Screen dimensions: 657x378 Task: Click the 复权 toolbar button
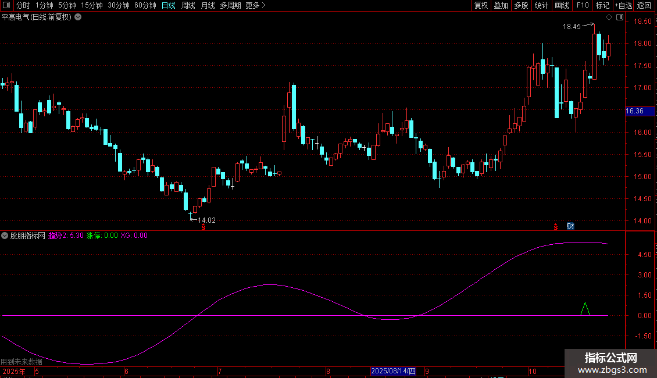481,6
